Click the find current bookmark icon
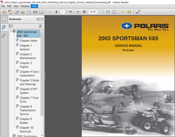The image size is (175, 137). tap(41, 26)
